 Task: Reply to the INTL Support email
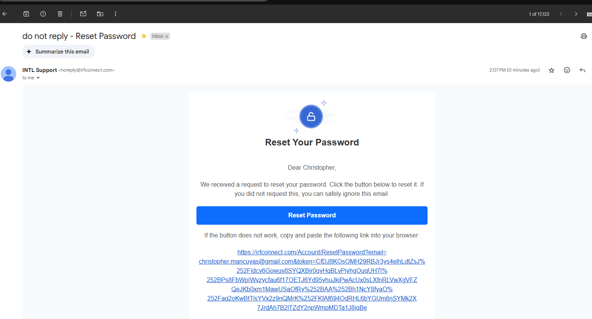tap(582, 70)
